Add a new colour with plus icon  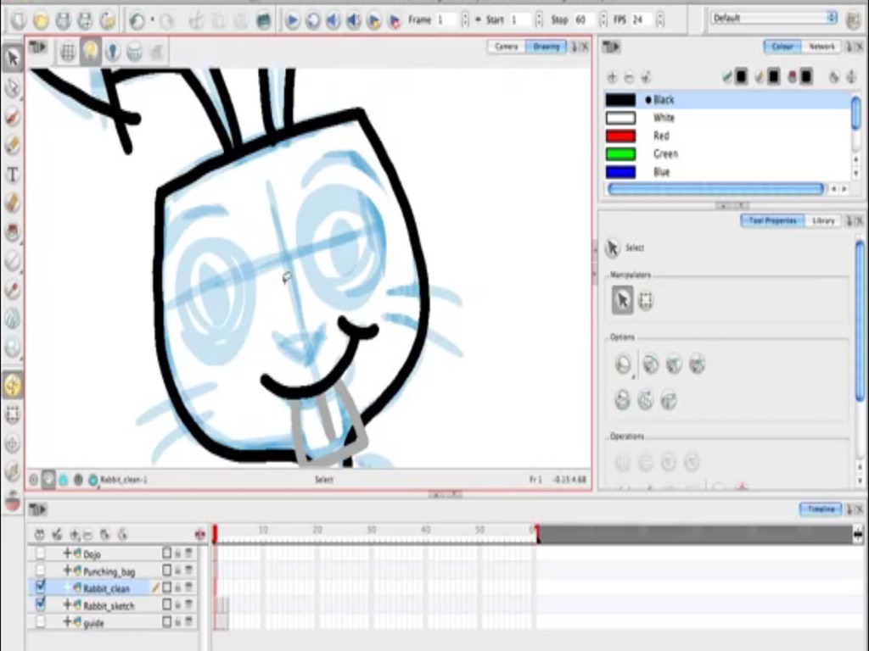click(x=613, y=77)
